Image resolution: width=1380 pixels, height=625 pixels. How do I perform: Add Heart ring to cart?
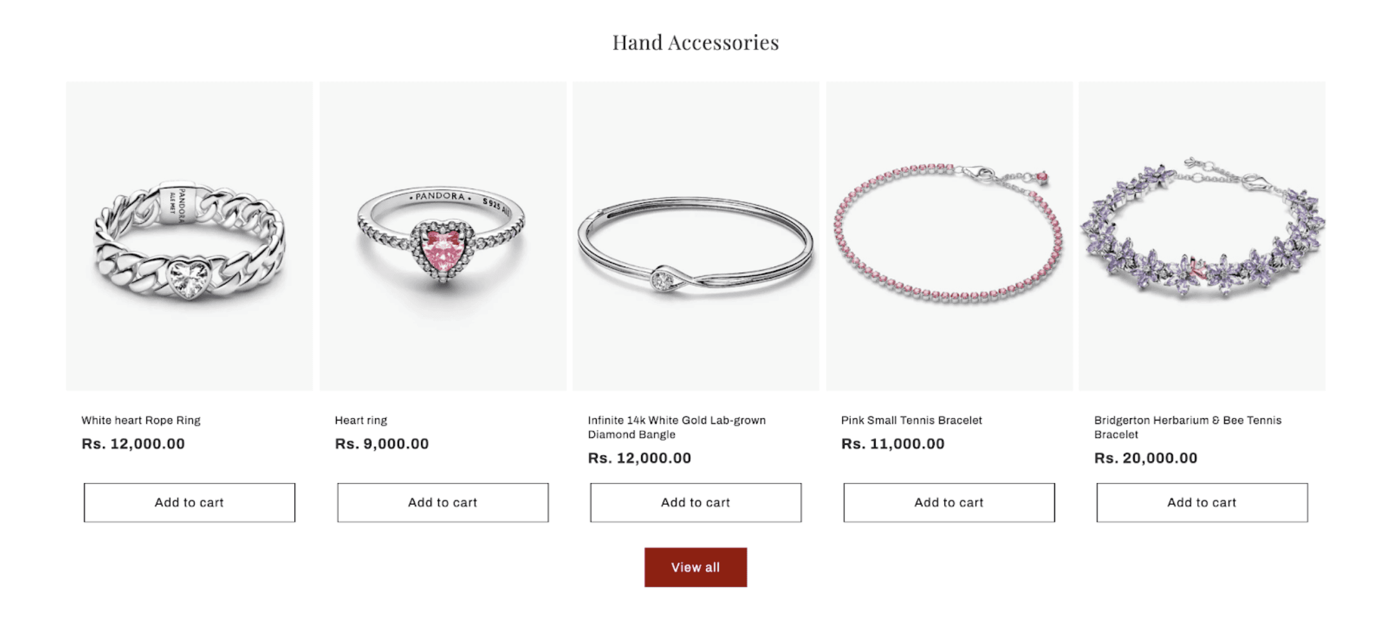pos(443,503)
